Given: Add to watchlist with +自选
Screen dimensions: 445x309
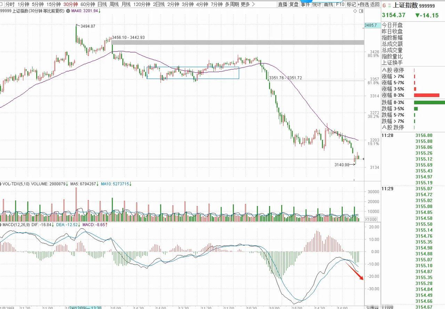Looking at the screenshot, I should pos(363,4).
